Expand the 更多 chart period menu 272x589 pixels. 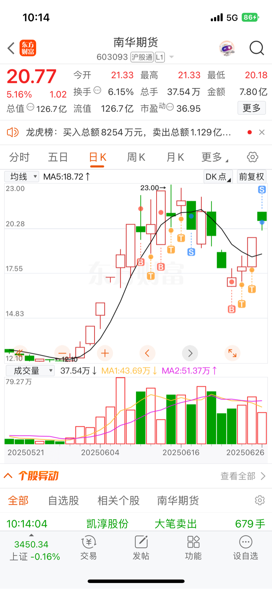[x=215, y=157]
